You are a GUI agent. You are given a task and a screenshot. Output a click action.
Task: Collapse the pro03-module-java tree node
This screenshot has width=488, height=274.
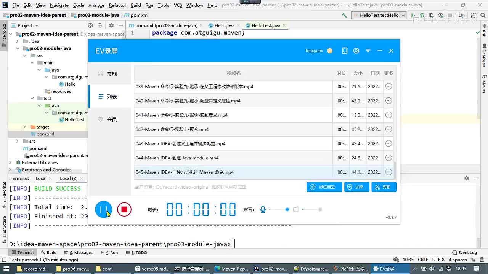pos(18,48)
